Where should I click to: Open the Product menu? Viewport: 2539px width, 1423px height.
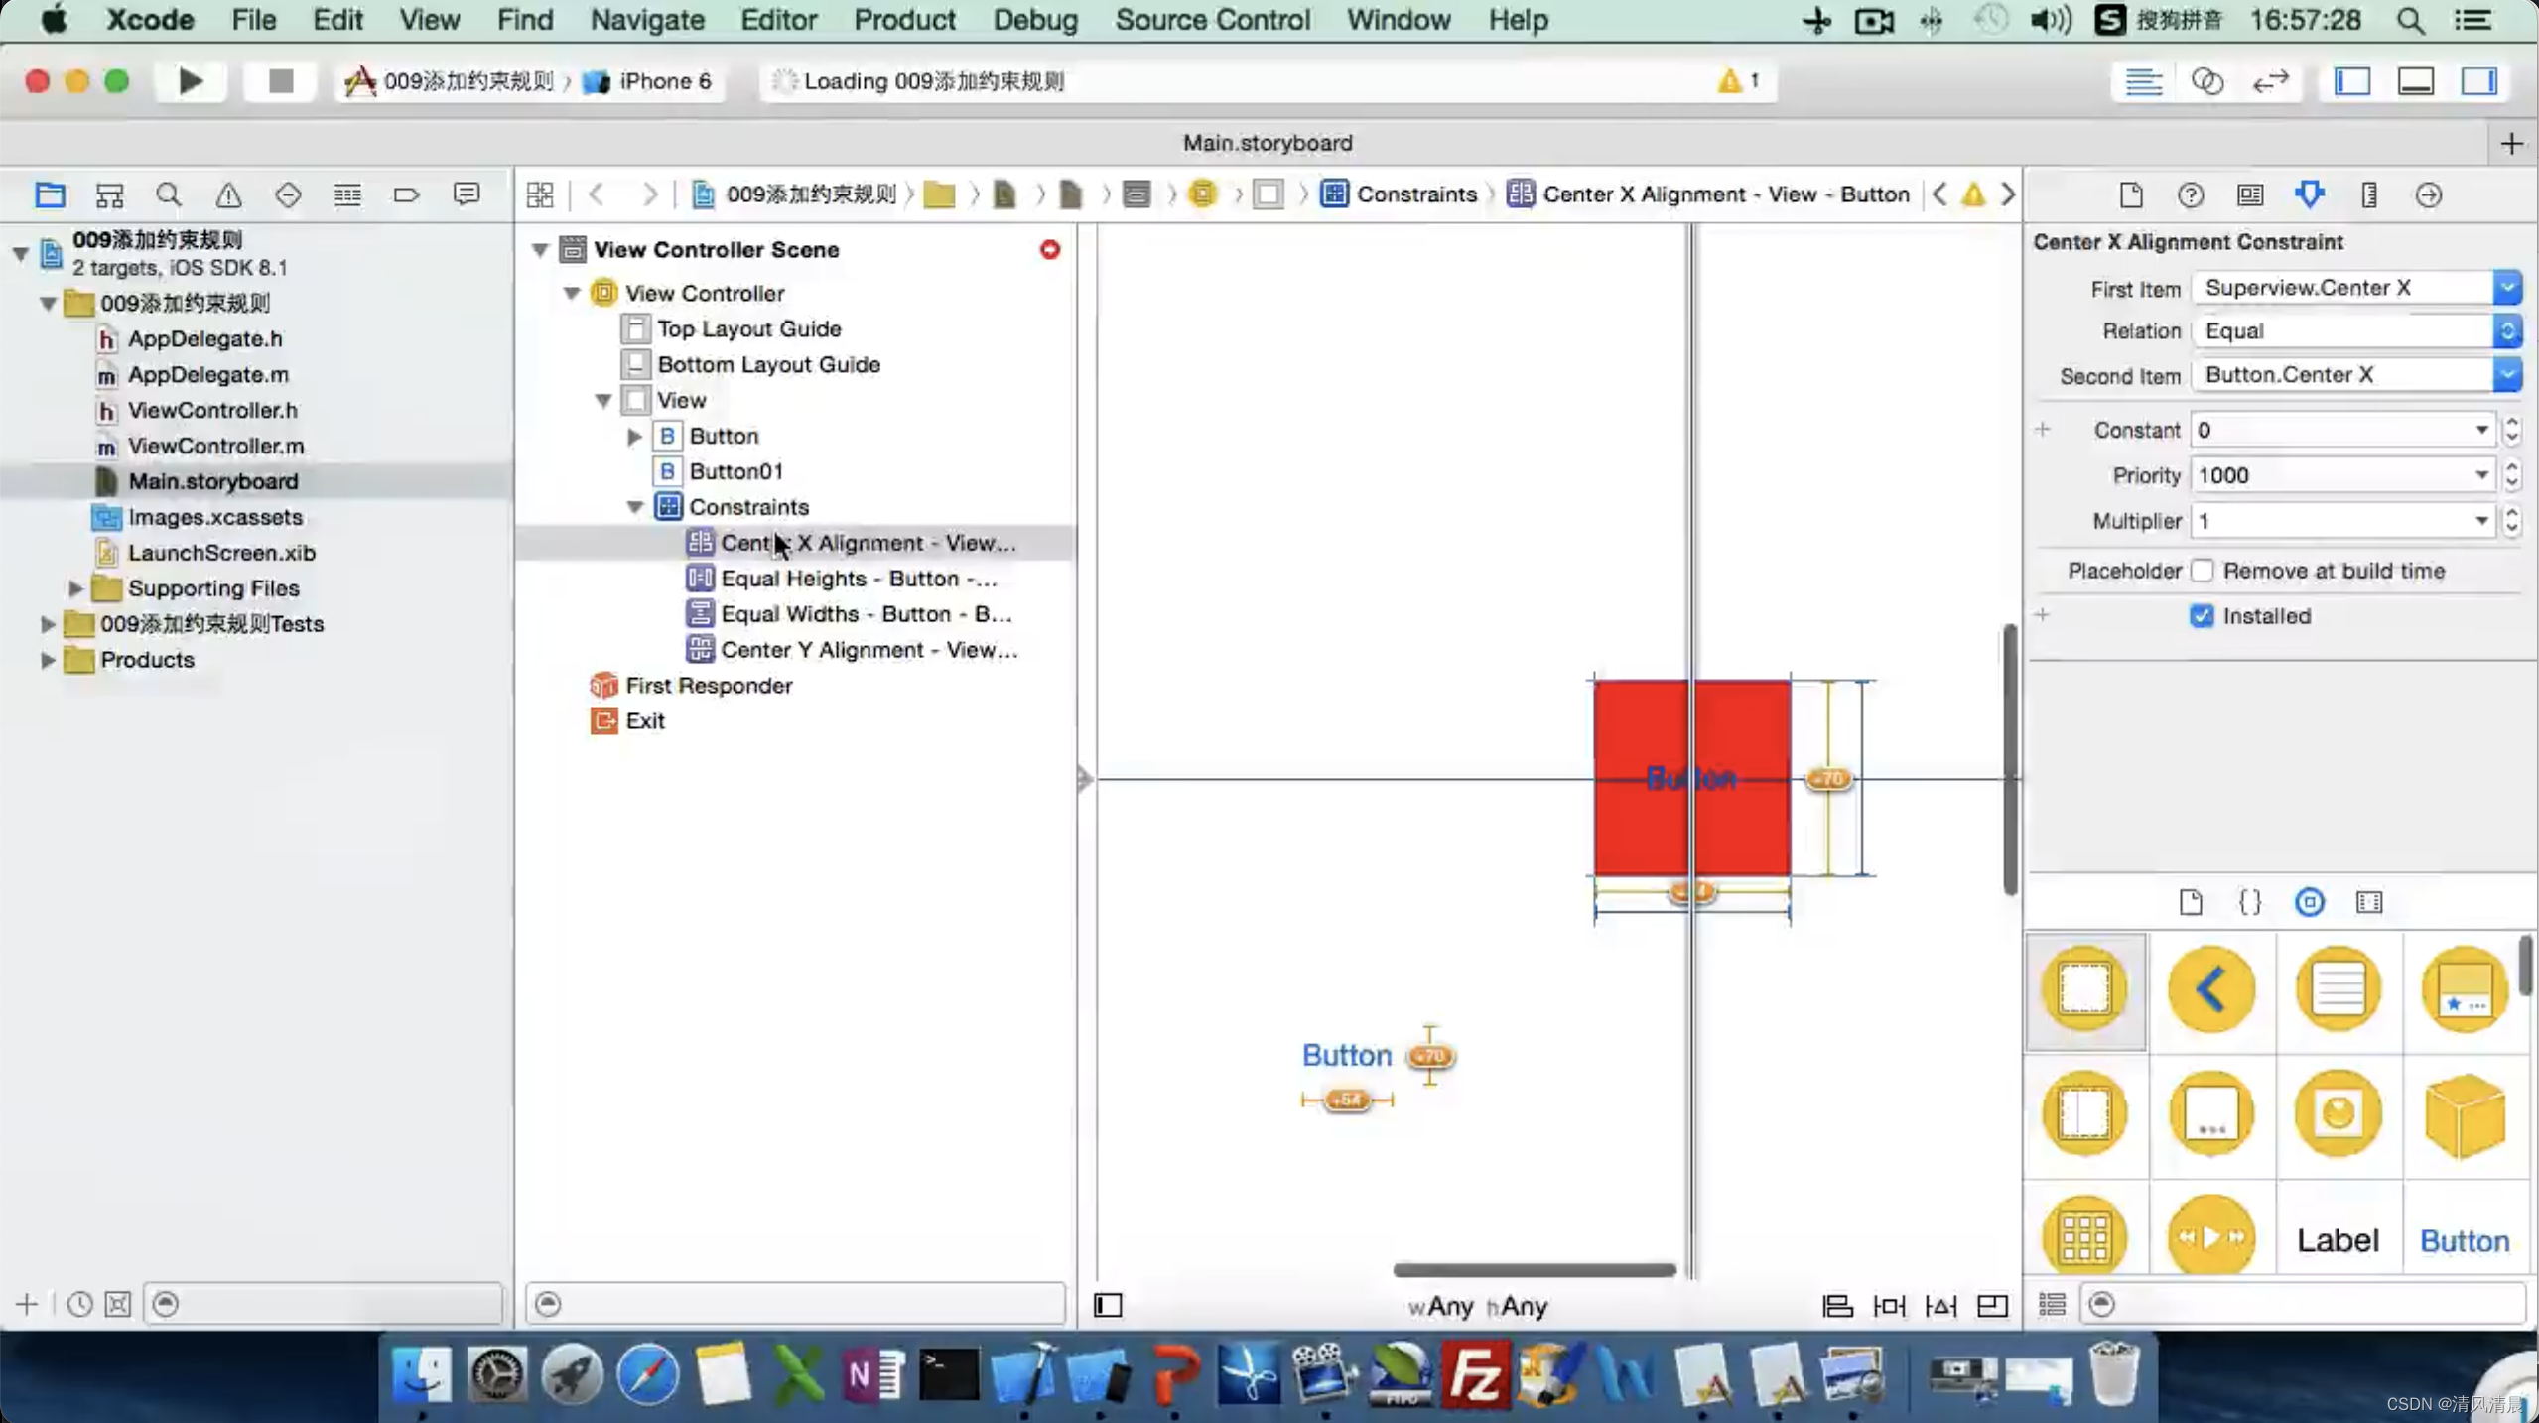(904, 20)
